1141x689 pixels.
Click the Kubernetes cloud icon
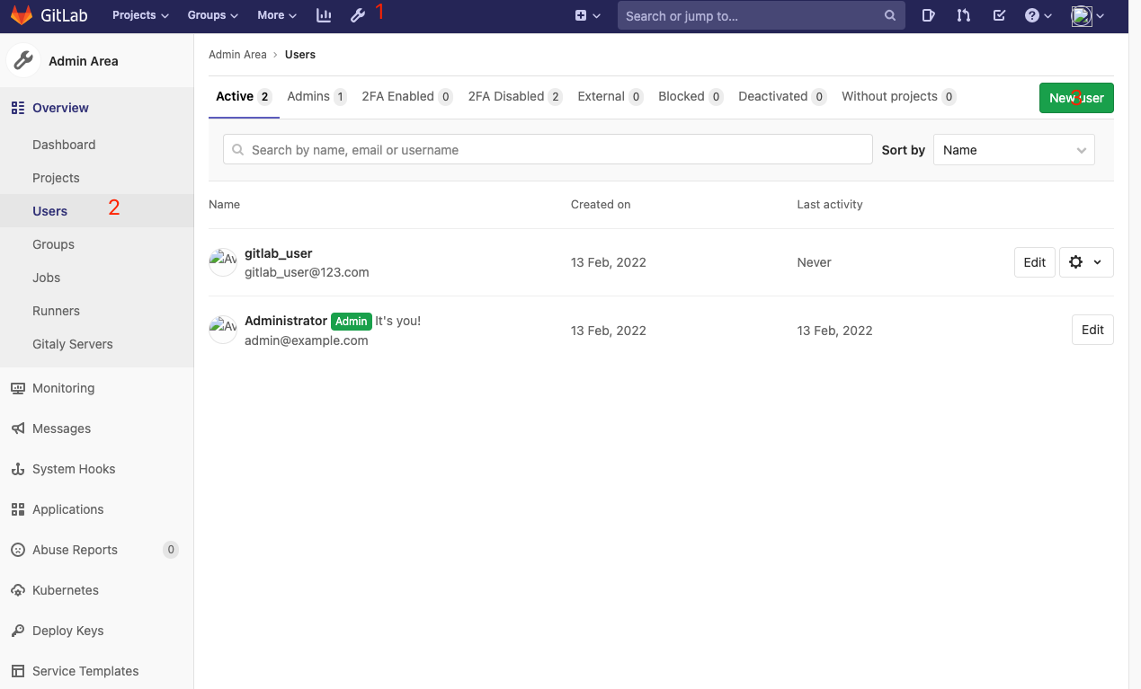[x=17, y=590]
